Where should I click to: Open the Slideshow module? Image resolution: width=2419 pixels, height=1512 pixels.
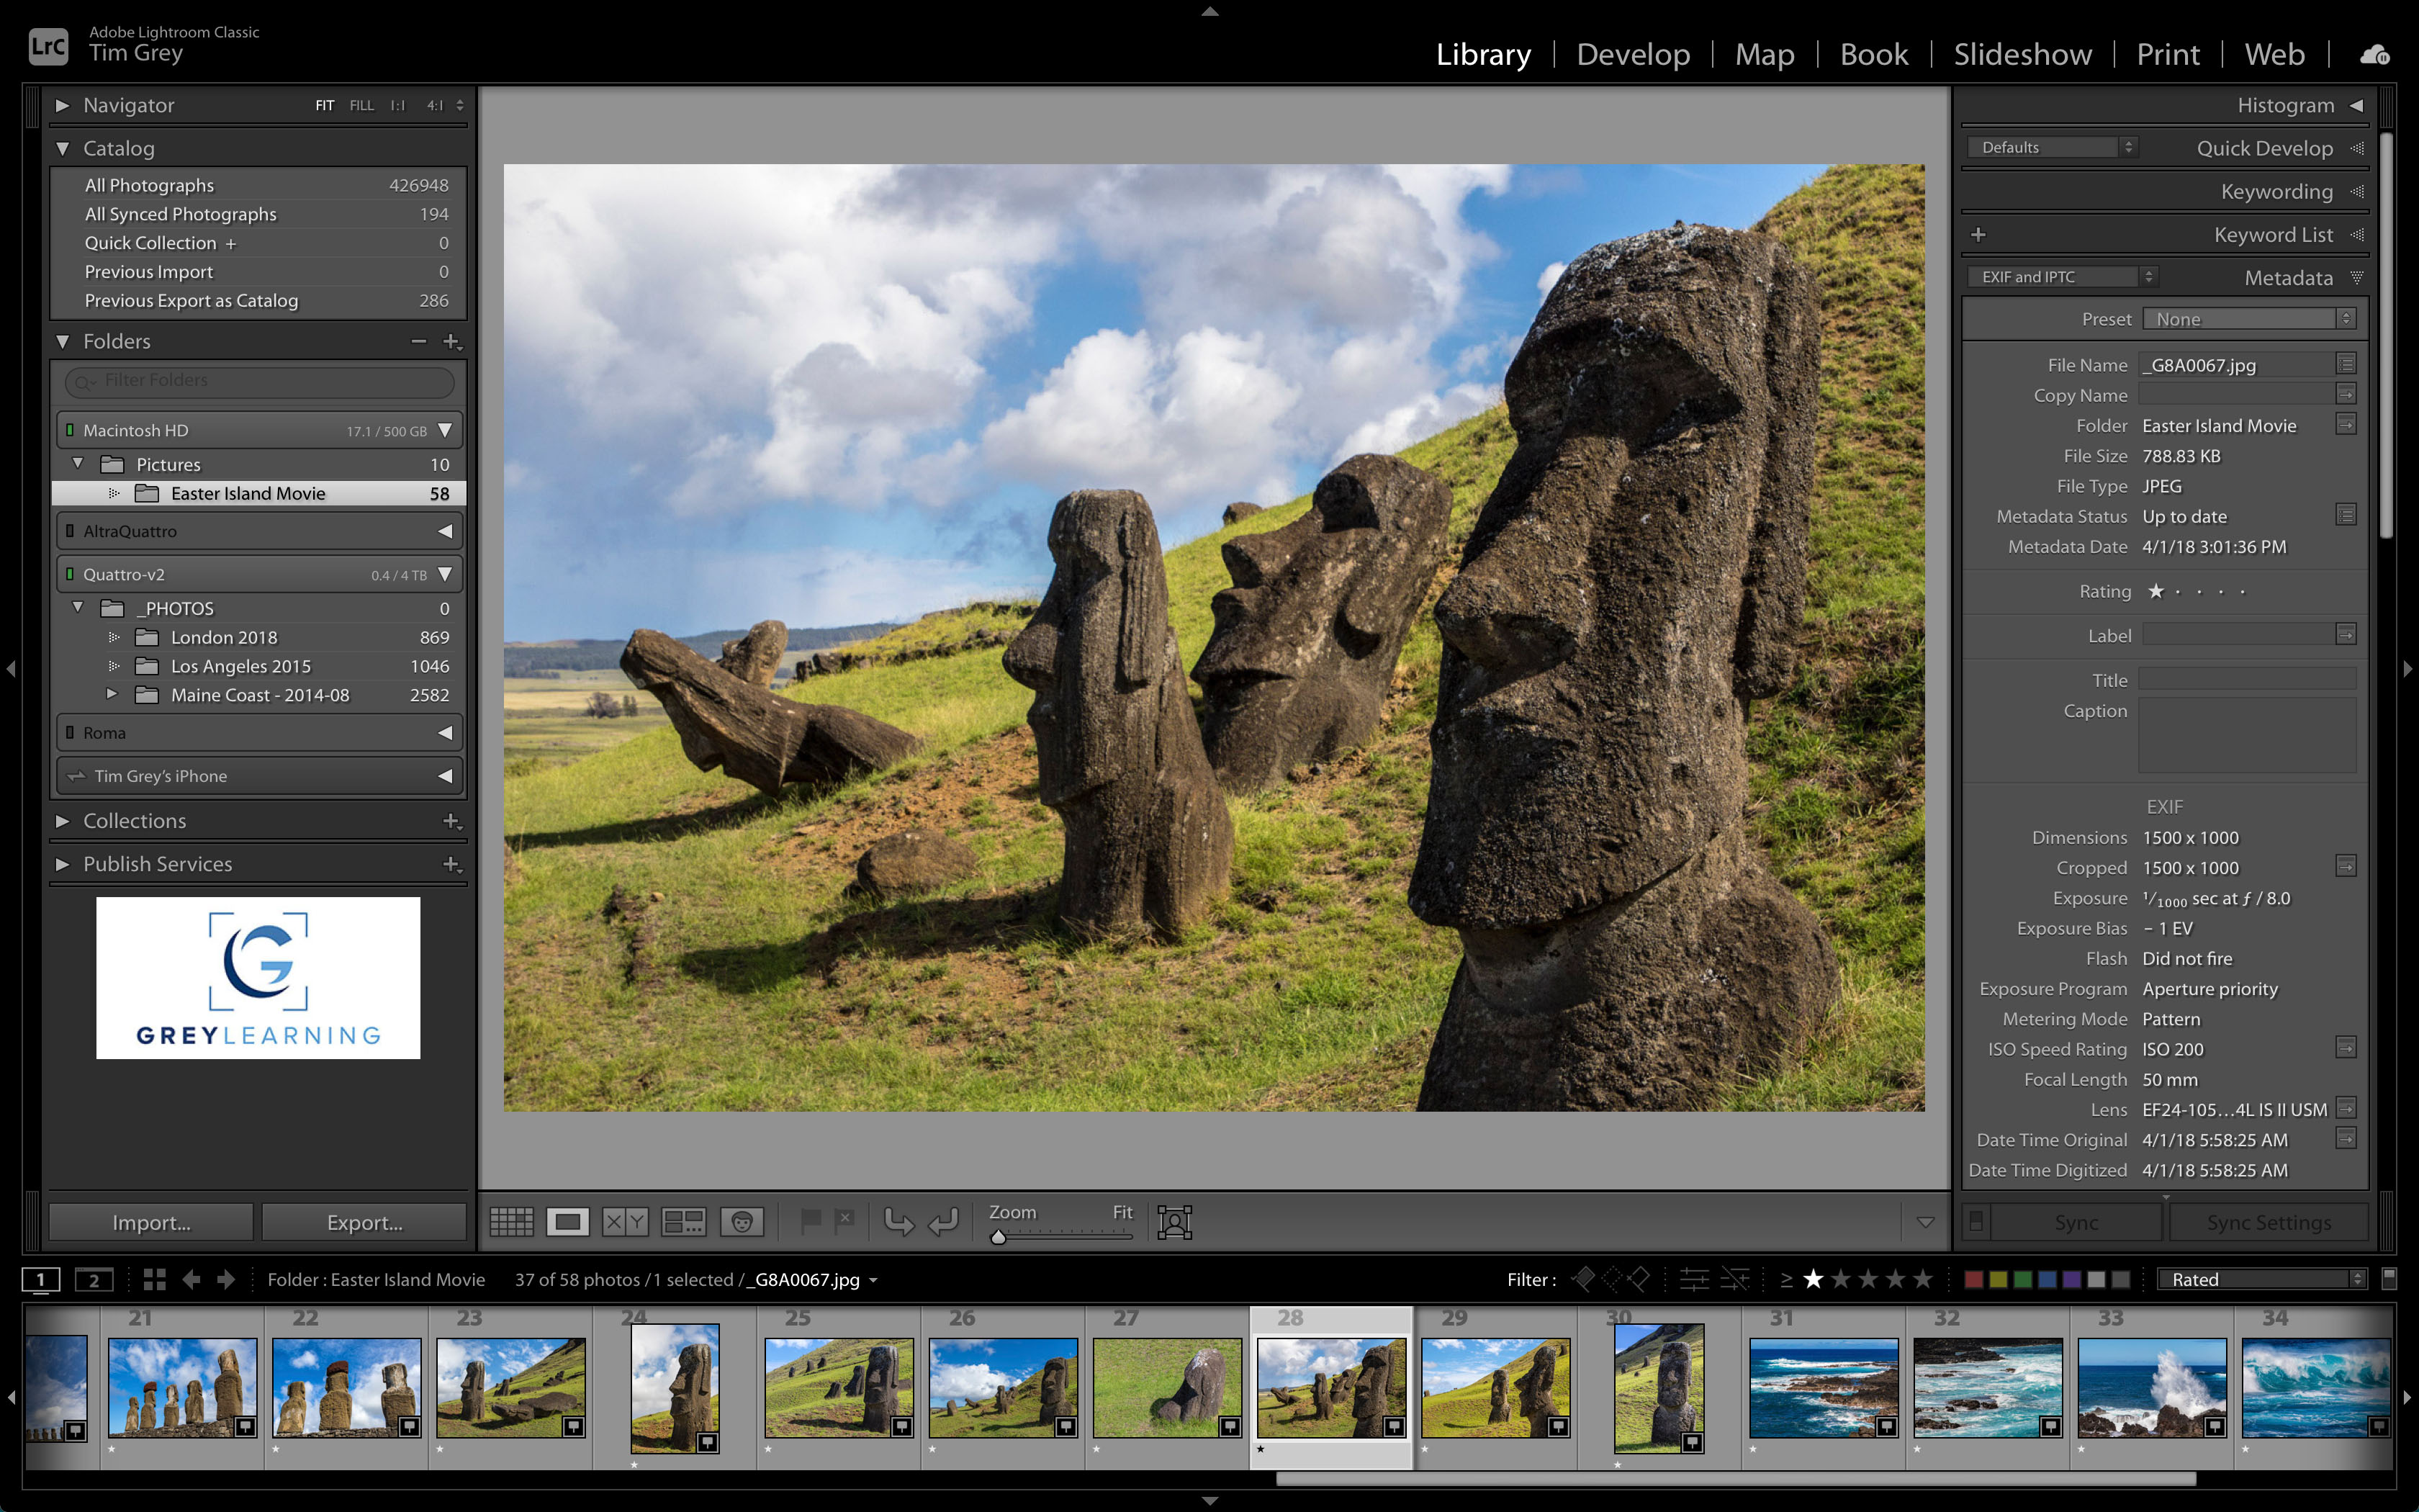click(2022, 54)
